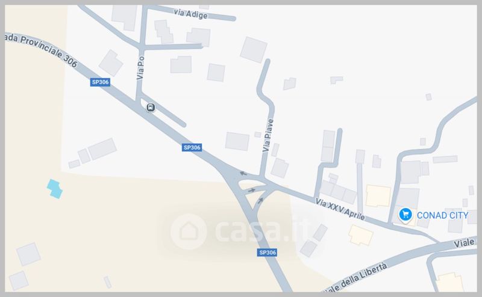This screenshot has width=482, height=297.
Task: Click the Viale label at the map edge
Action: [x=464, y=243]
